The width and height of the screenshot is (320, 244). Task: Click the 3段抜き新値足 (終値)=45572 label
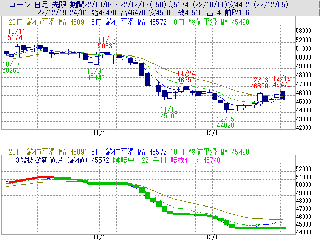pos(63,160)
